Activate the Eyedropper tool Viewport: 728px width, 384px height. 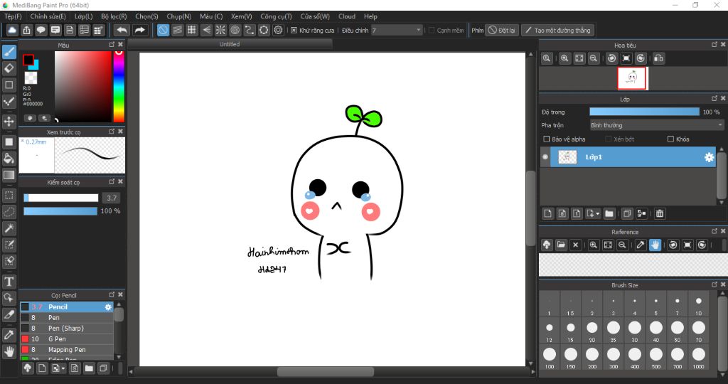tap(9, 334)
